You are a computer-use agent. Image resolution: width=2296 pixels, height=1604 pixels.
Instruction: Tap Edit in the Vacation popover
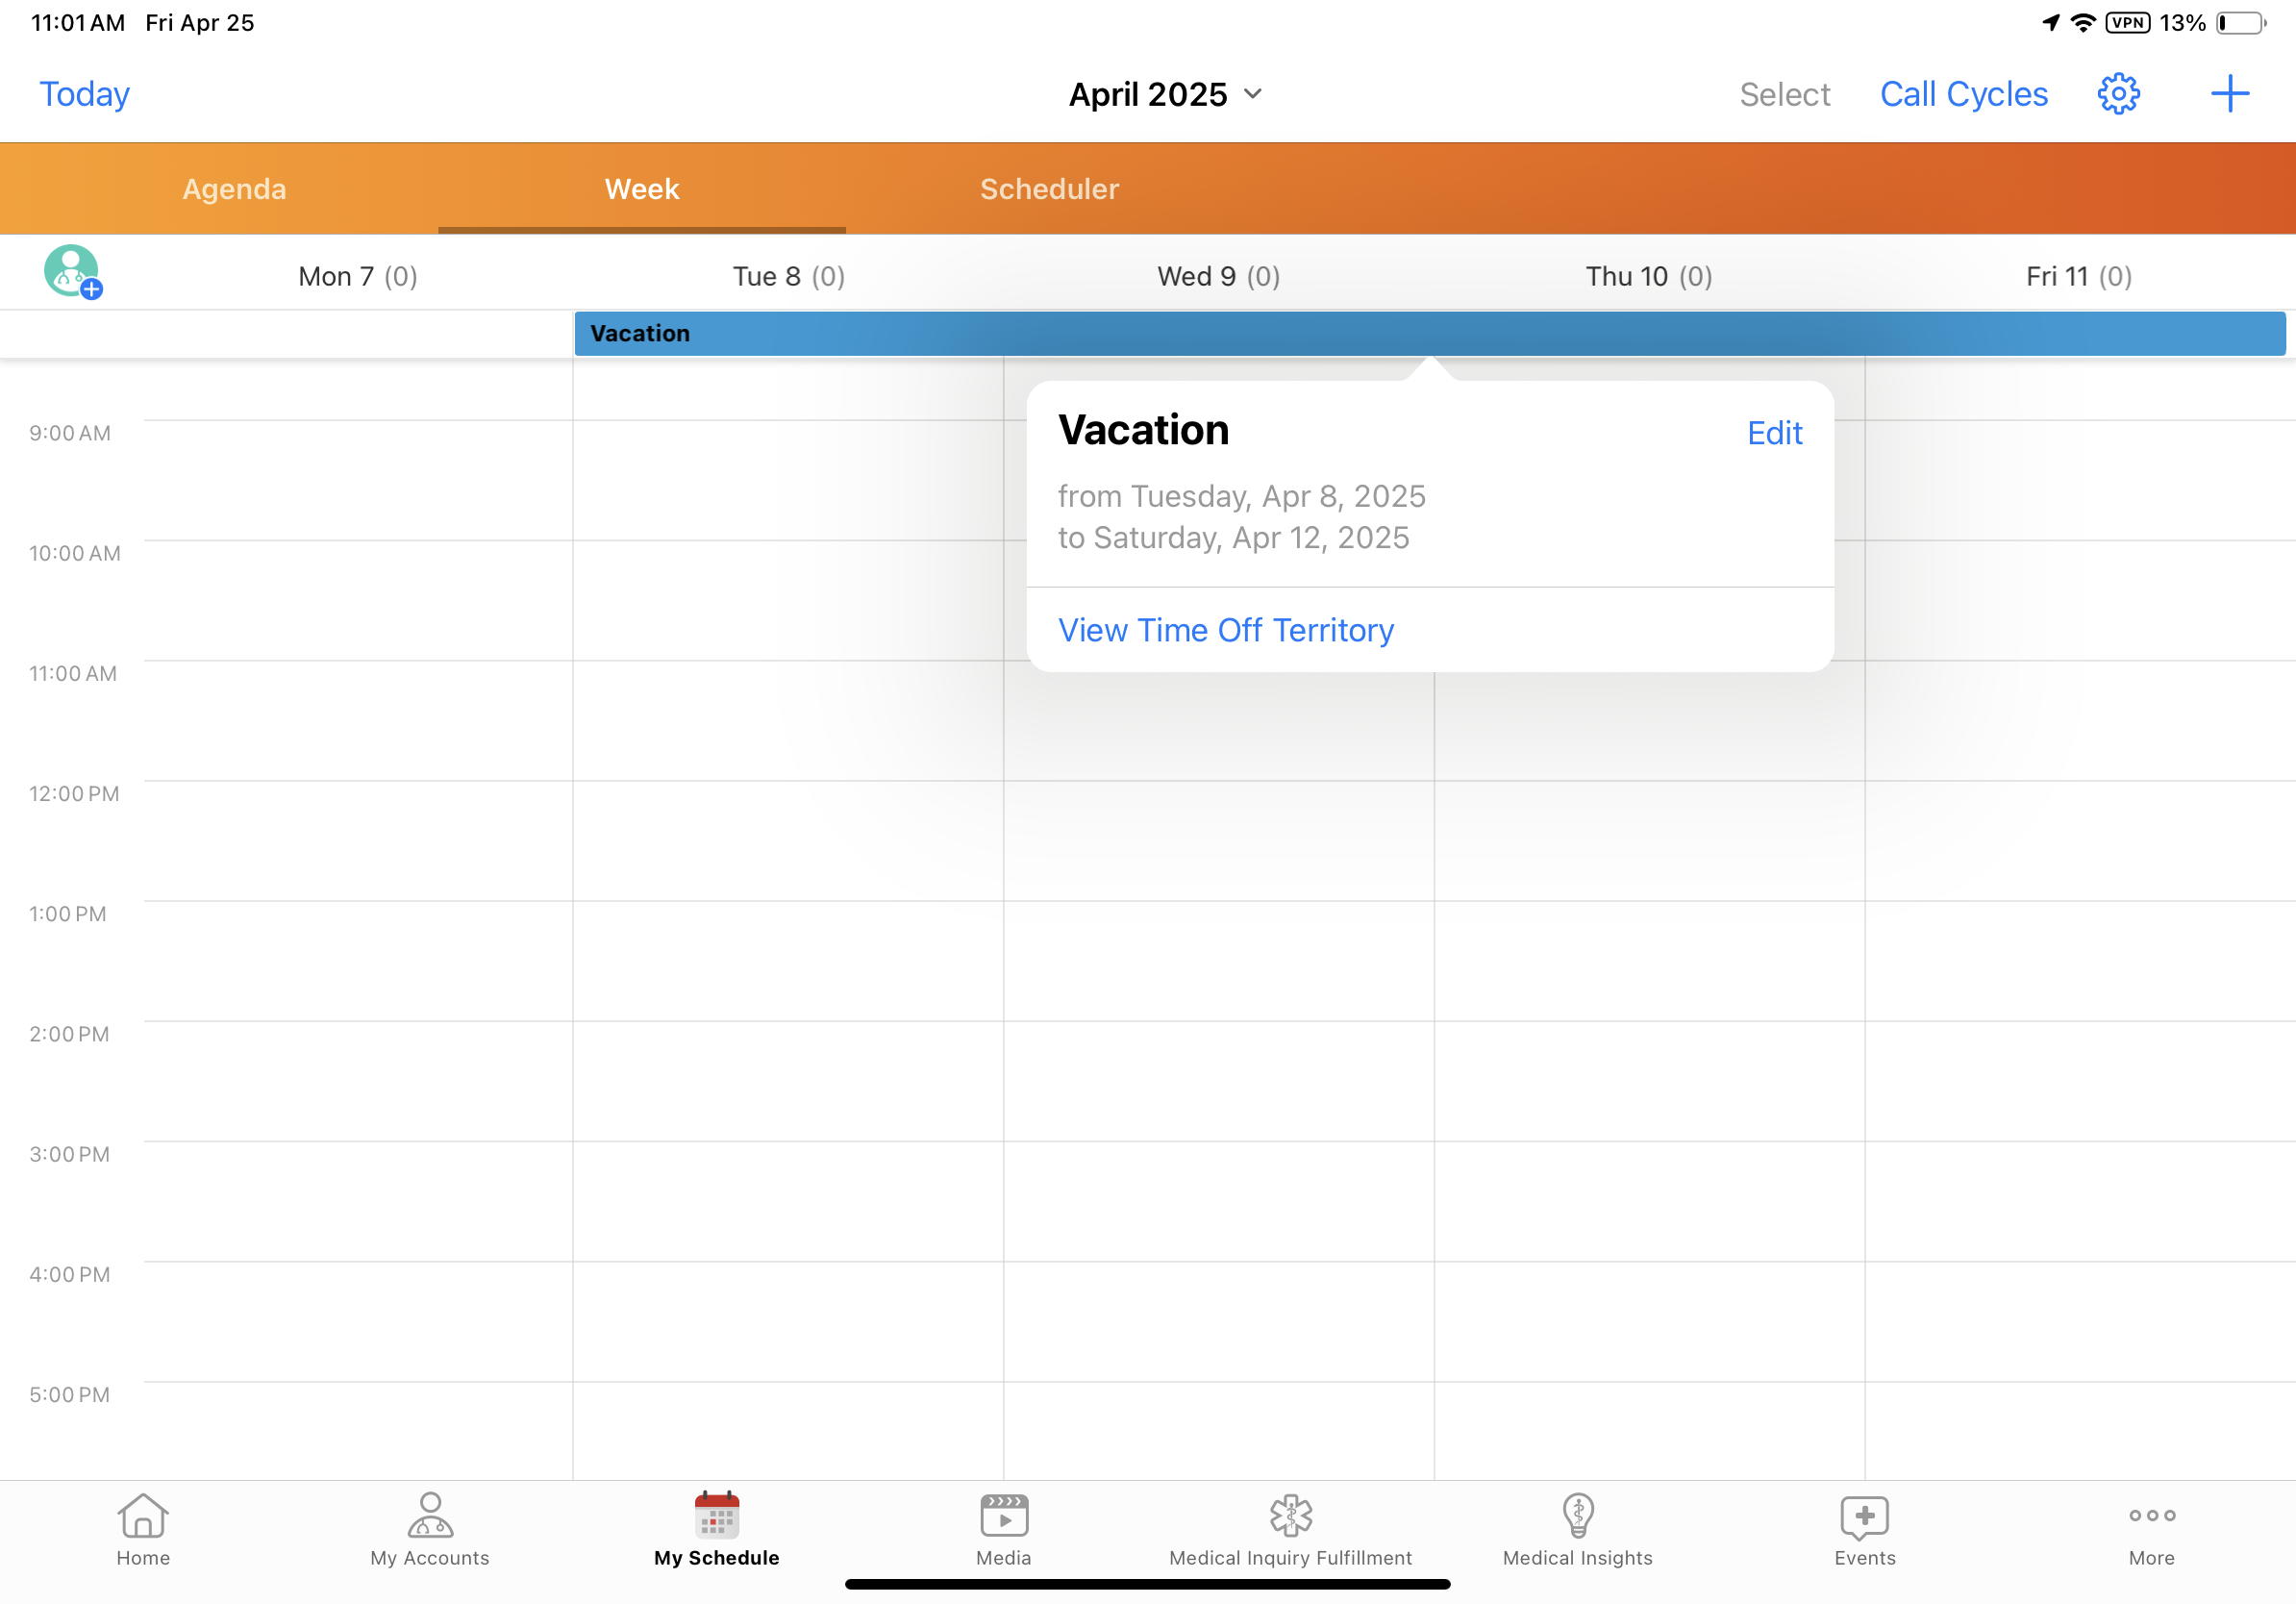click(x=1774, y=433)
